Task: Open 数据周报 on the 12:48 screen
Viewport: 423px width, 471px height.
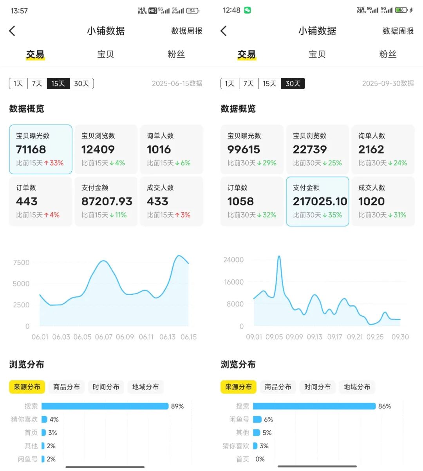Action: (x=398, y=31)
